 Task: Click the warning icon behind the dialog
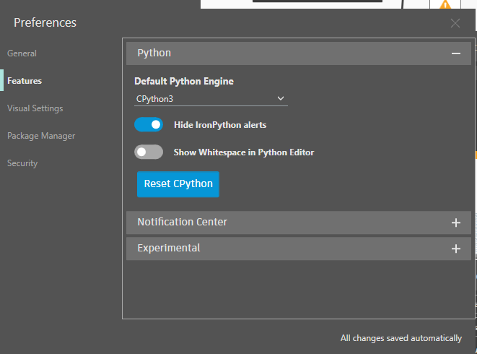[x=445, y=4]
